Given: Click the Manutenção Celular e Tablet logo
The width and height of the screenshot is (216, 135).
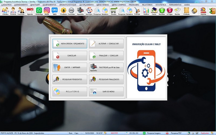Looking at the screenshot, I should (x=146, y=67).
